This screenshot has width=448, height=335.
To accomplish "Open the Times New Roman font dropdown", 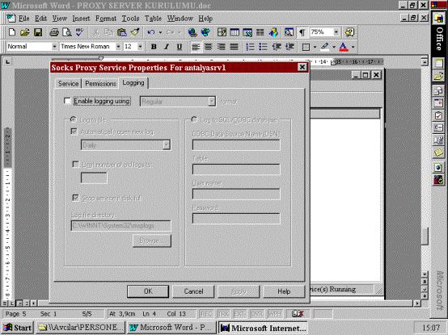I will (x=118, y=47).
